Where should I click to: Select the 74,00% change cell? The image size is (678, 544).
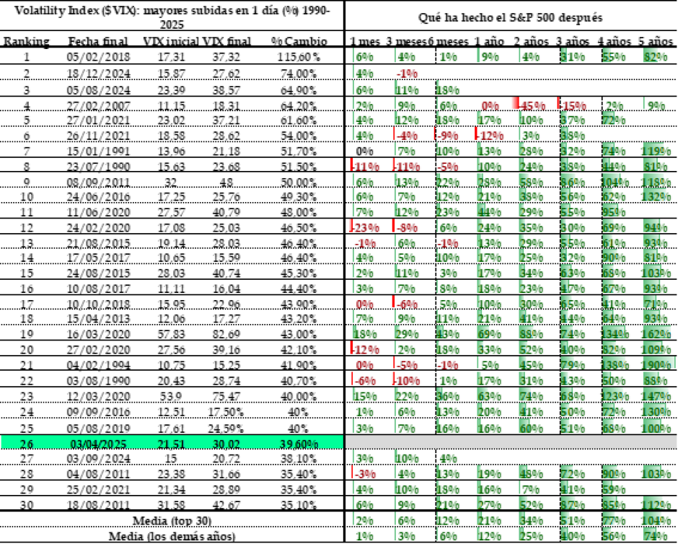[299, 74]
